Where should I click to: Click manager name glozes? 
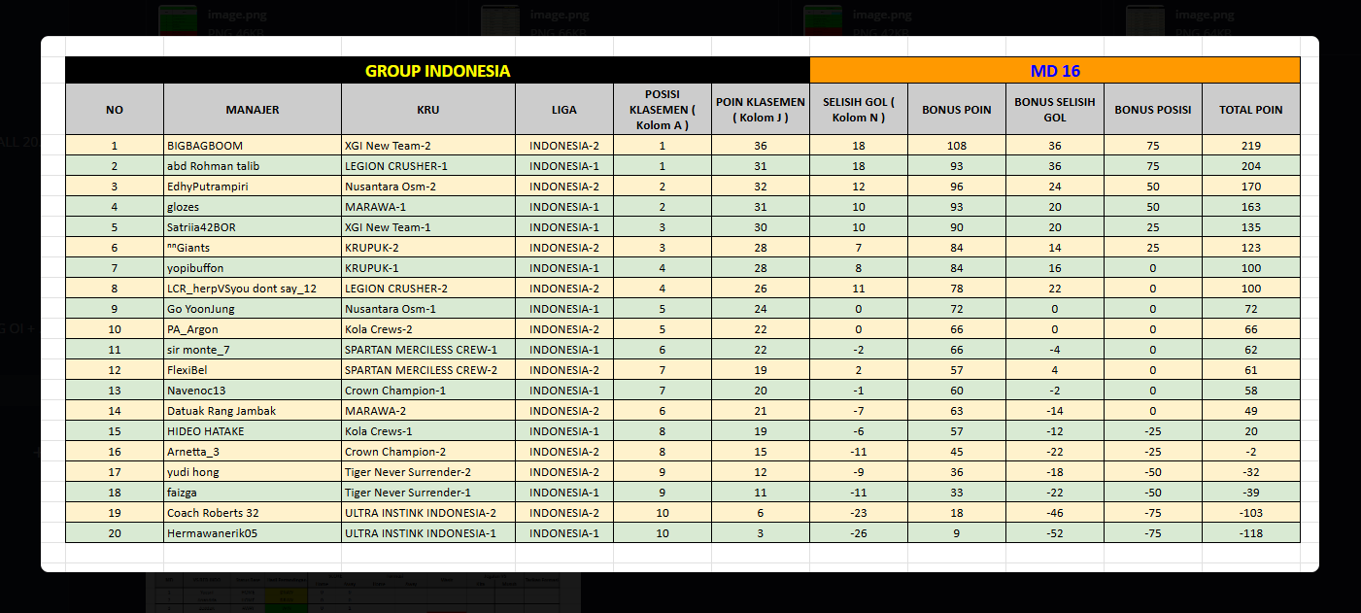(x=184, y=207)
